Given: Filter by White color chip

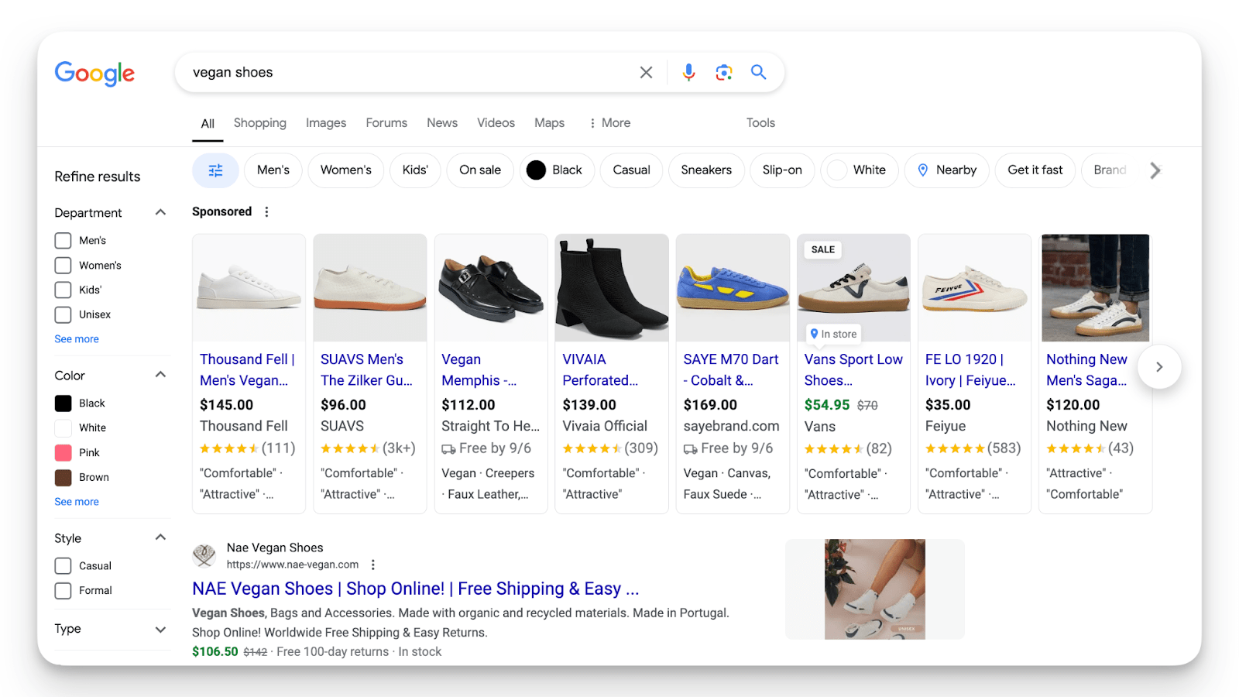Looking at the screenshot, I should coord(860,170).
